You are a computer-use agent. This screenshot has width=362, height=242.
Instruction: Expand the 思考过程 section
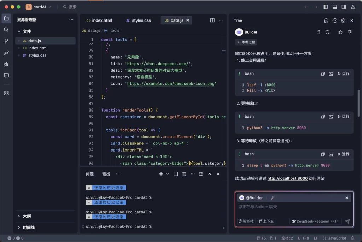(246, 42)
